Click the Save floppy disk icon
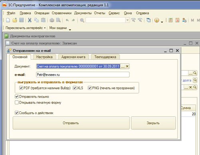 click(x=22, y=20)
